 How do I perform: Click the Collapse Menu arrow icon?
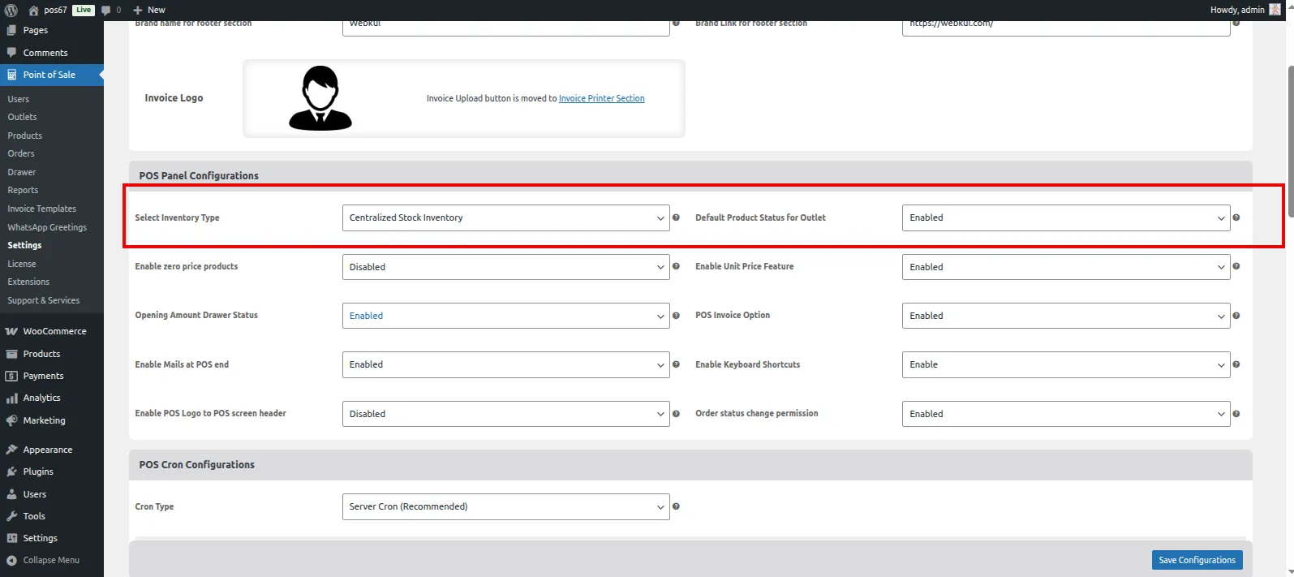[x=11, y=560]
